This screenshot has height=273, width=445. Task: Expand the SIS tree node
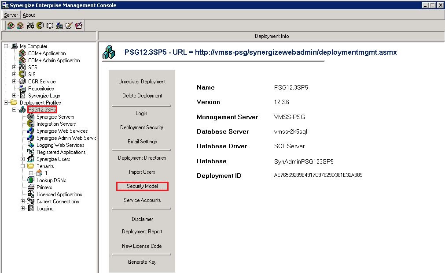click(14, 74)
